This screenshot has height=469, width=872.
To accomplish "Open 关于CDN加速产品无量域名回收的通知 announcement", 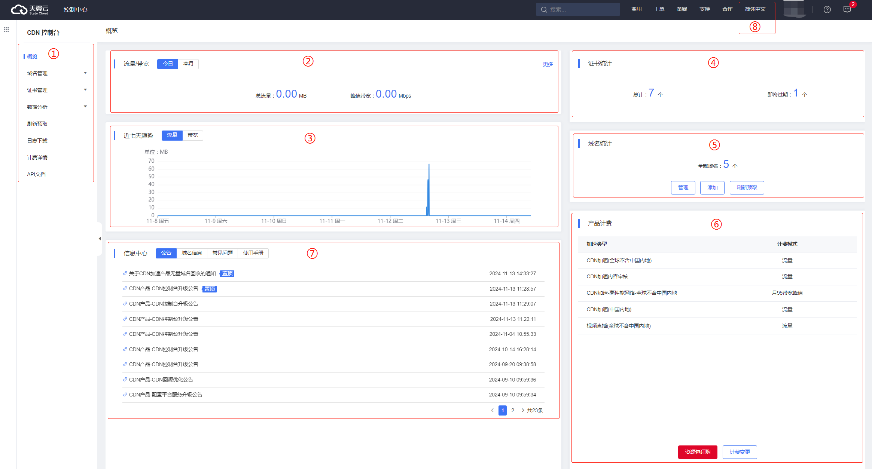I will coord(173,273).
